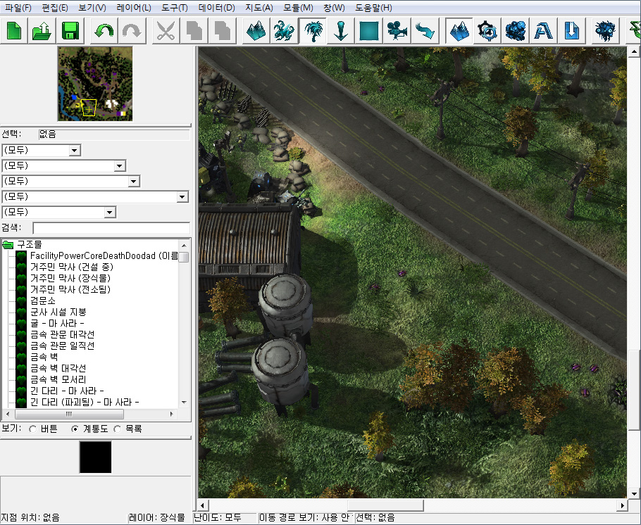Open the 지도(A) menu

pyautogui.click(x=259, y=8)
